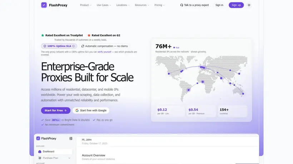
Task: Open the Product dropdown menu
Action: tap(86, 5)
